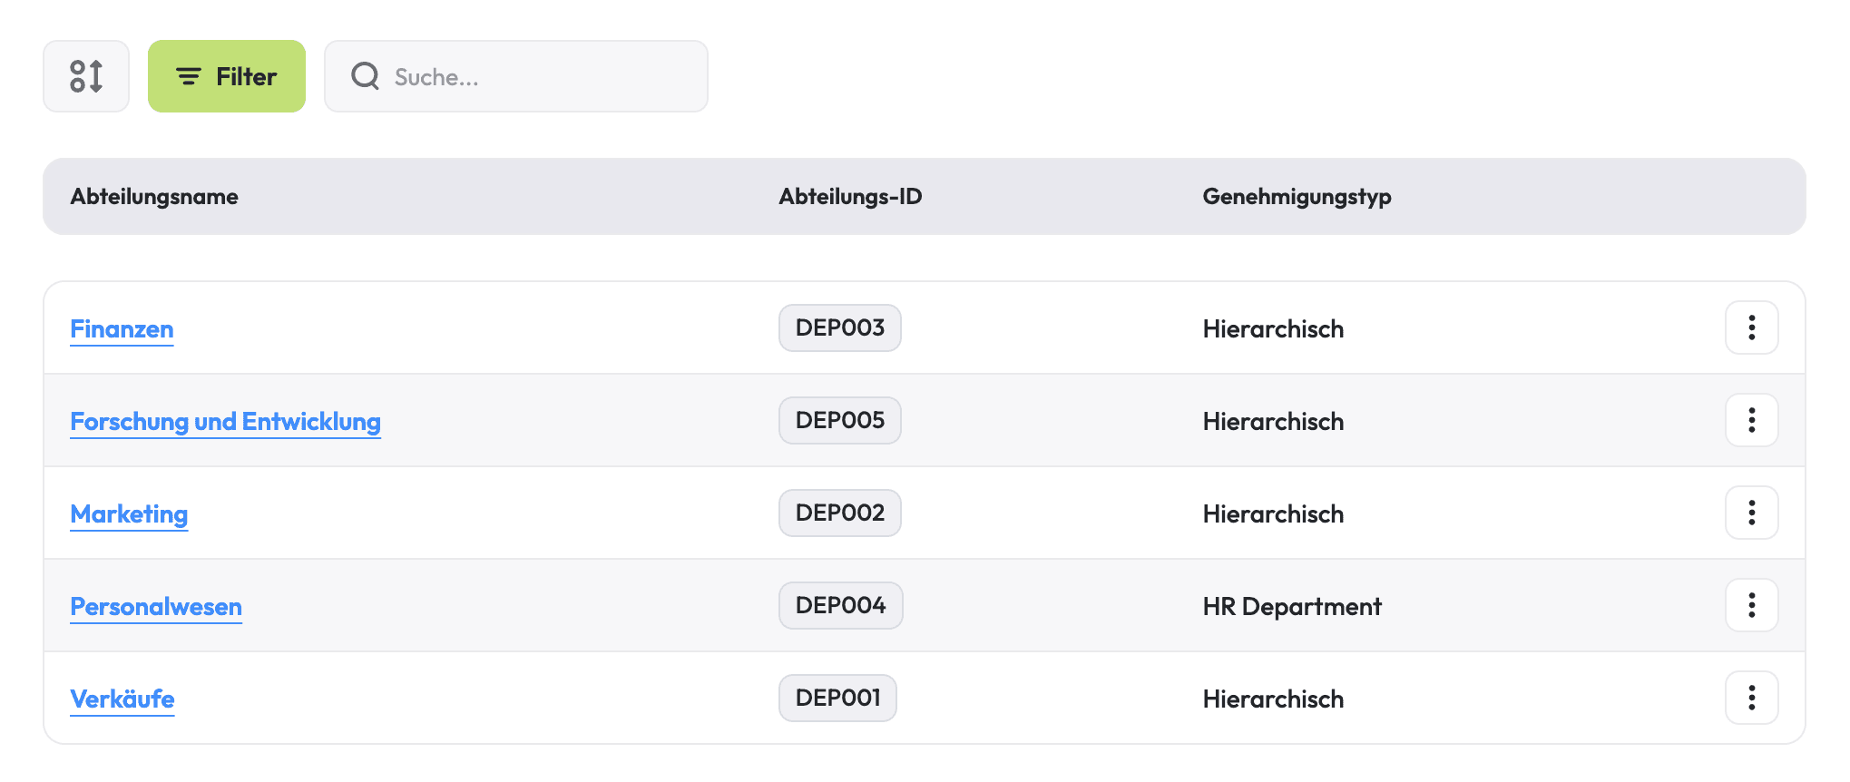Image resolution: width=1850 pixels, height=782 pixels.
Task: Open the actions menu for Marketing row
Action: click(x=1751, y=513)
